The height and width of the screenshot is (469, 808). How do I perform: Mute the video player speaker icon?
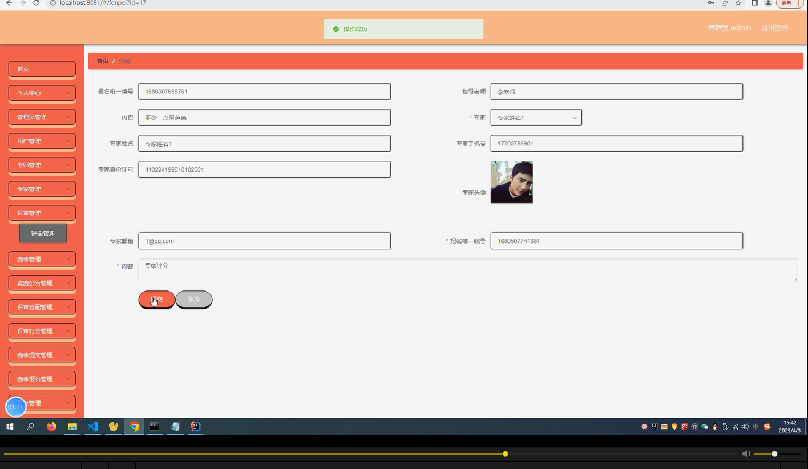tap(746, 454)
